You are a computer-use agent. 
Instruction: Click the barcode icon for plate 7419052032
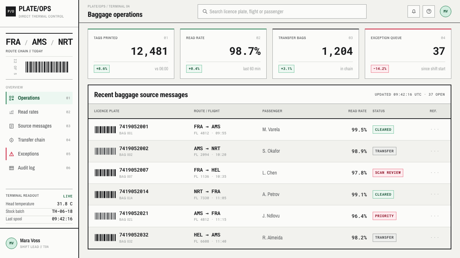pyautogui.click(x=105, y=238)
